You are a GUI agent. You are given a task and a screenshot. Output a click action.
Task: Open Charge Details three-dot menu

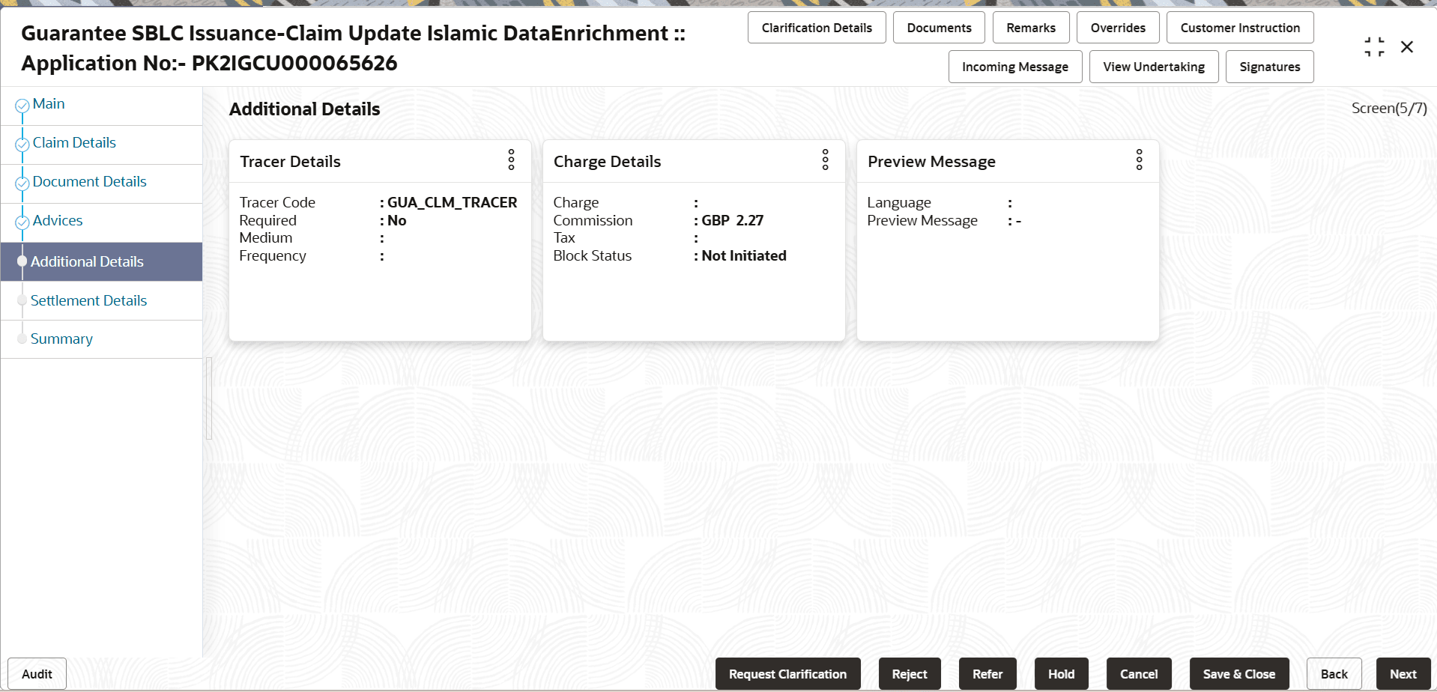[825, 160]
